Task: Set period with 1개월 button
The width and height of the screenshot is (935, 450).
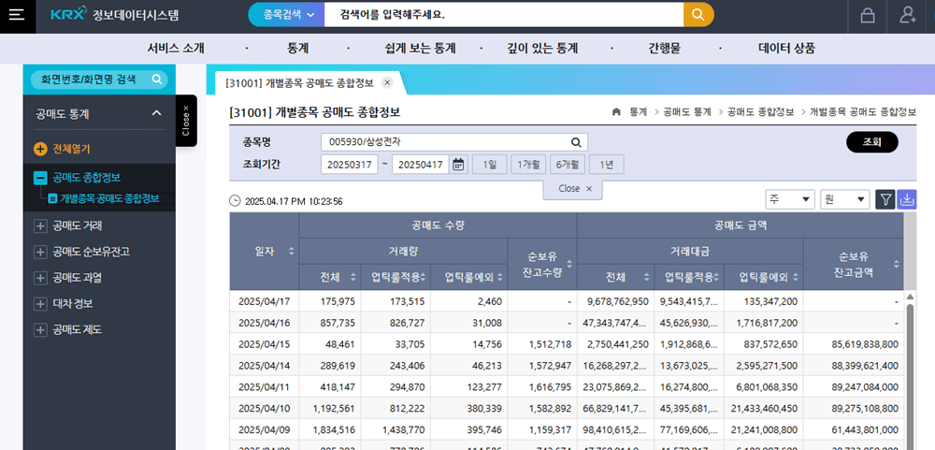Action: point(528,164)
